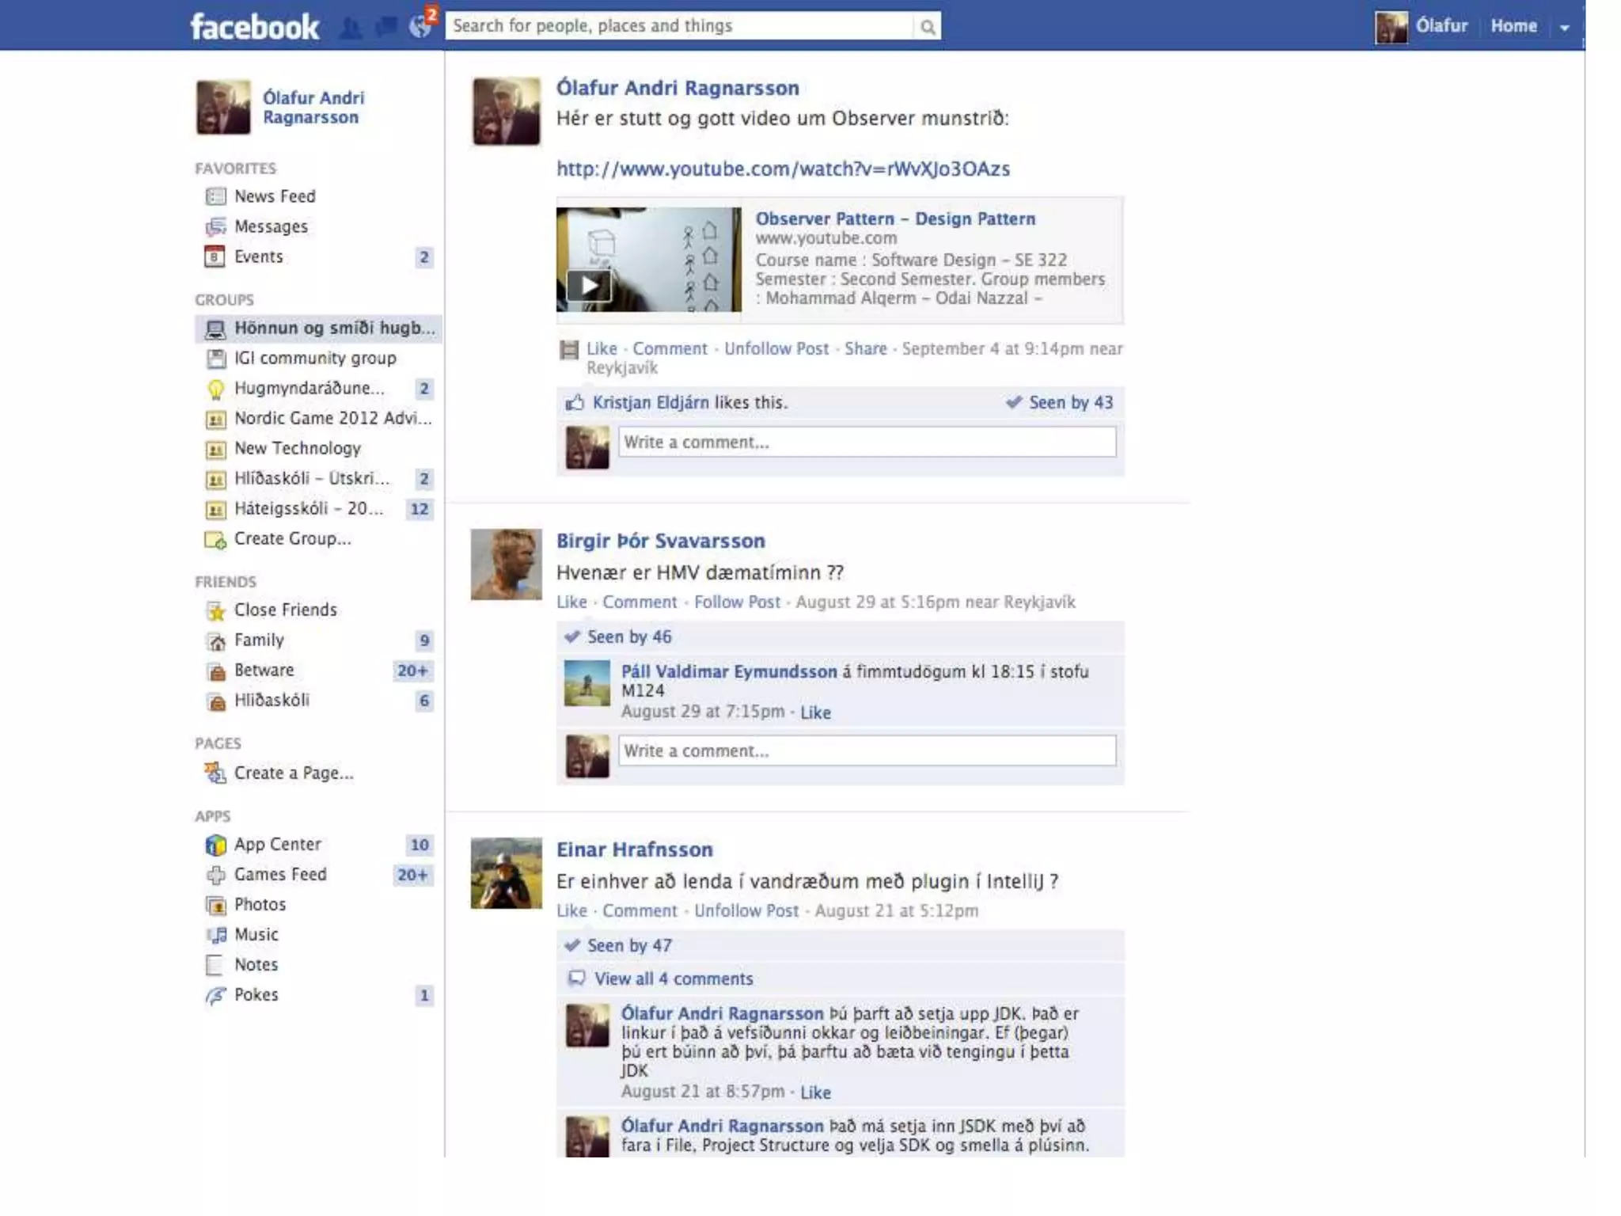Click the Events calendar icon in sidebar

214,256
